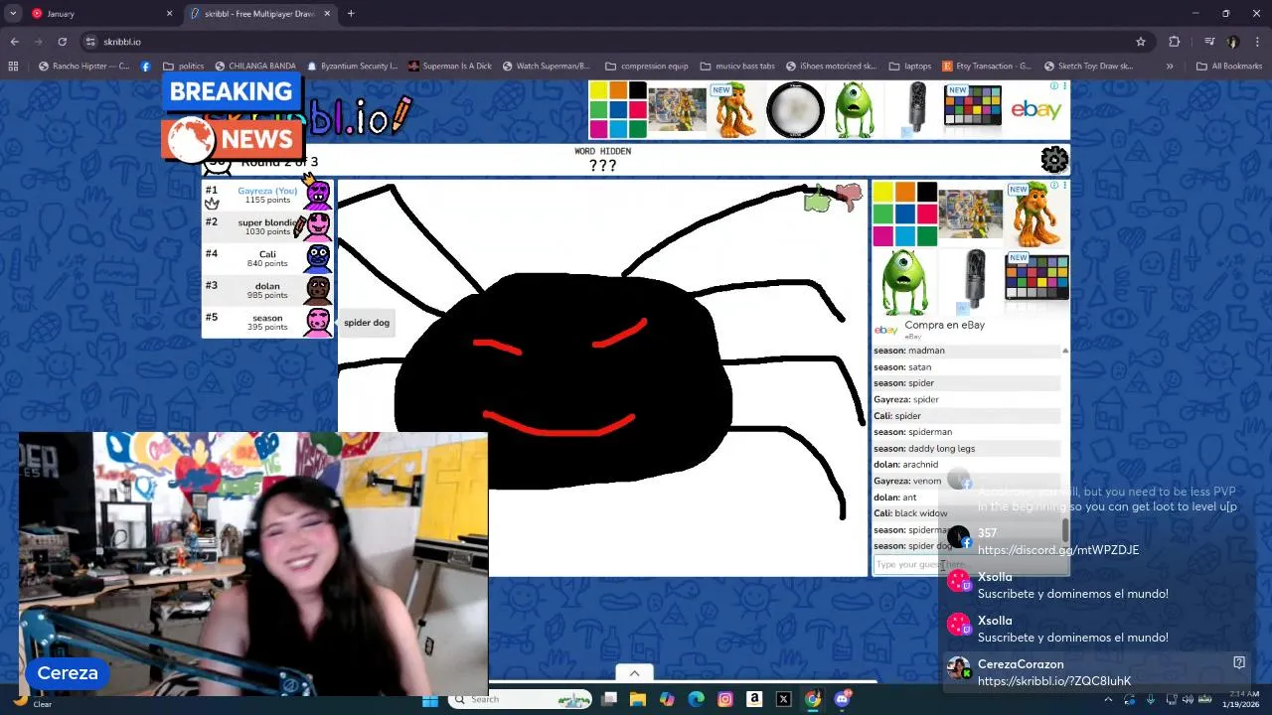
Task: Click Cali's blue avatar
Action: [x=318, y=258]
